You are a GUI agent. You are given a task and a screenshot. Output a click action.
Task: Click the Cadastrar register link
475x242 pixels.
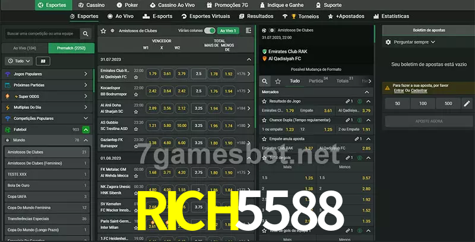tap(419, 91)
